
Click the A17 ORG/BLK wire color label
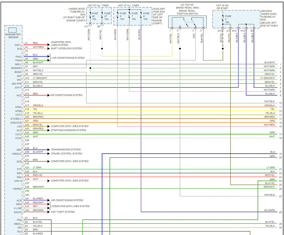[x=38, y=105]
